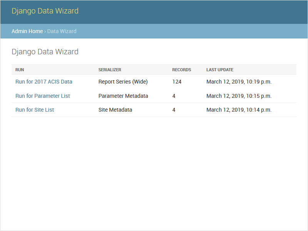Select records value in Site List row
The height and width of the screenshot is (231, 308).
tap(174, 110)
